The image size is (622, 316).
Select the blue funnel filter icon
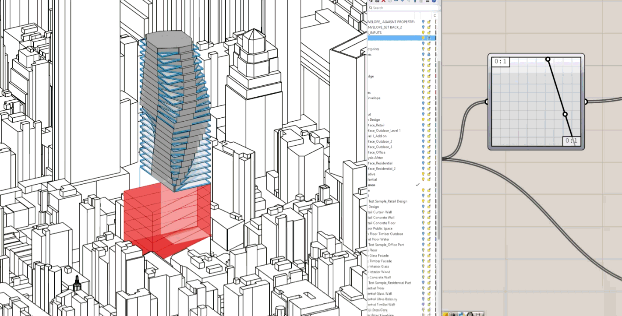(x=415, y=2)
